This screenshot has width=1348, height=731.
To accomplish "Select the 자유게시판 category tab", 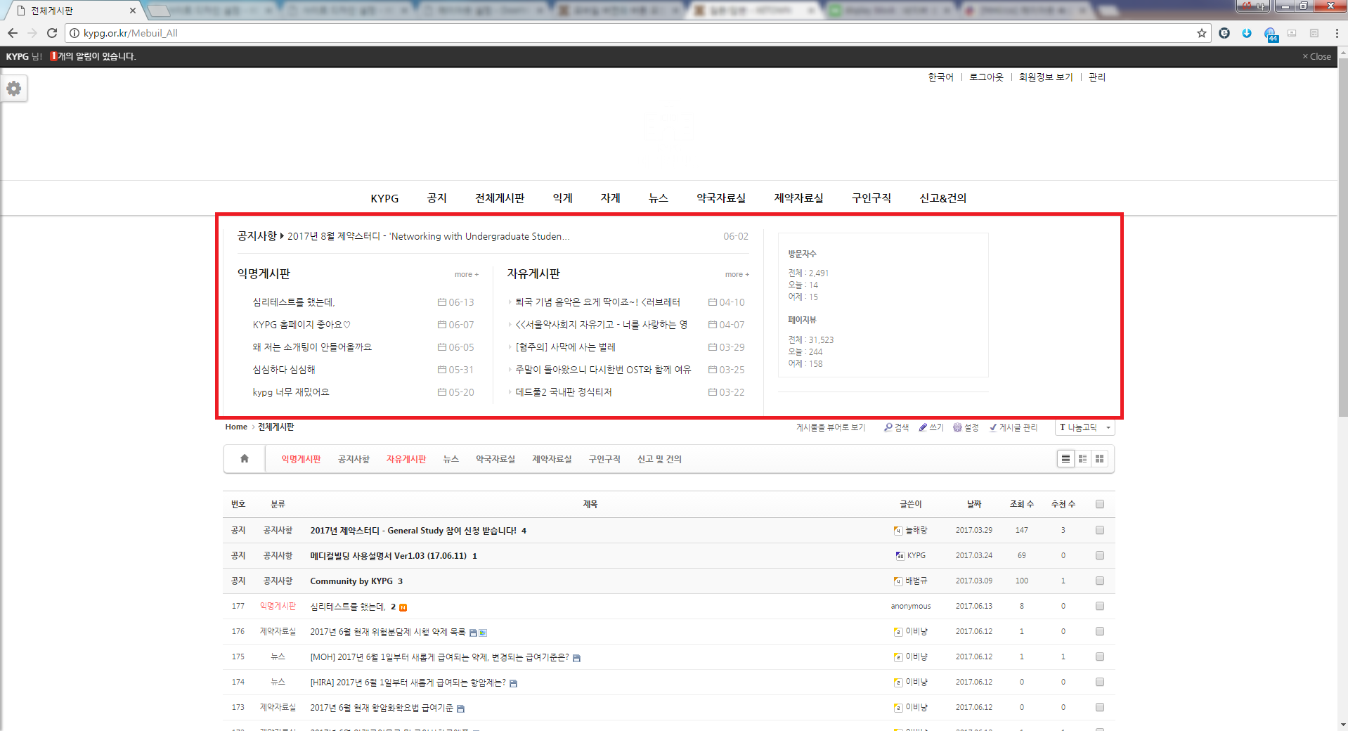I will coord(406,459).
